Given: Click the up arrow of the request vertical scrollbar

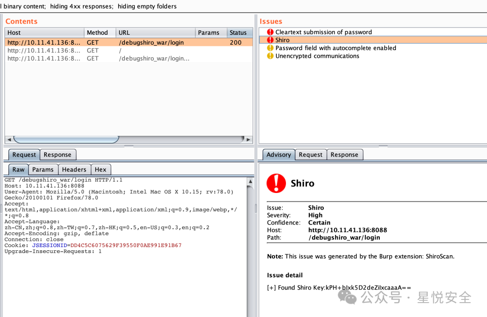Looking at the screenshot, I should (250, 181).
